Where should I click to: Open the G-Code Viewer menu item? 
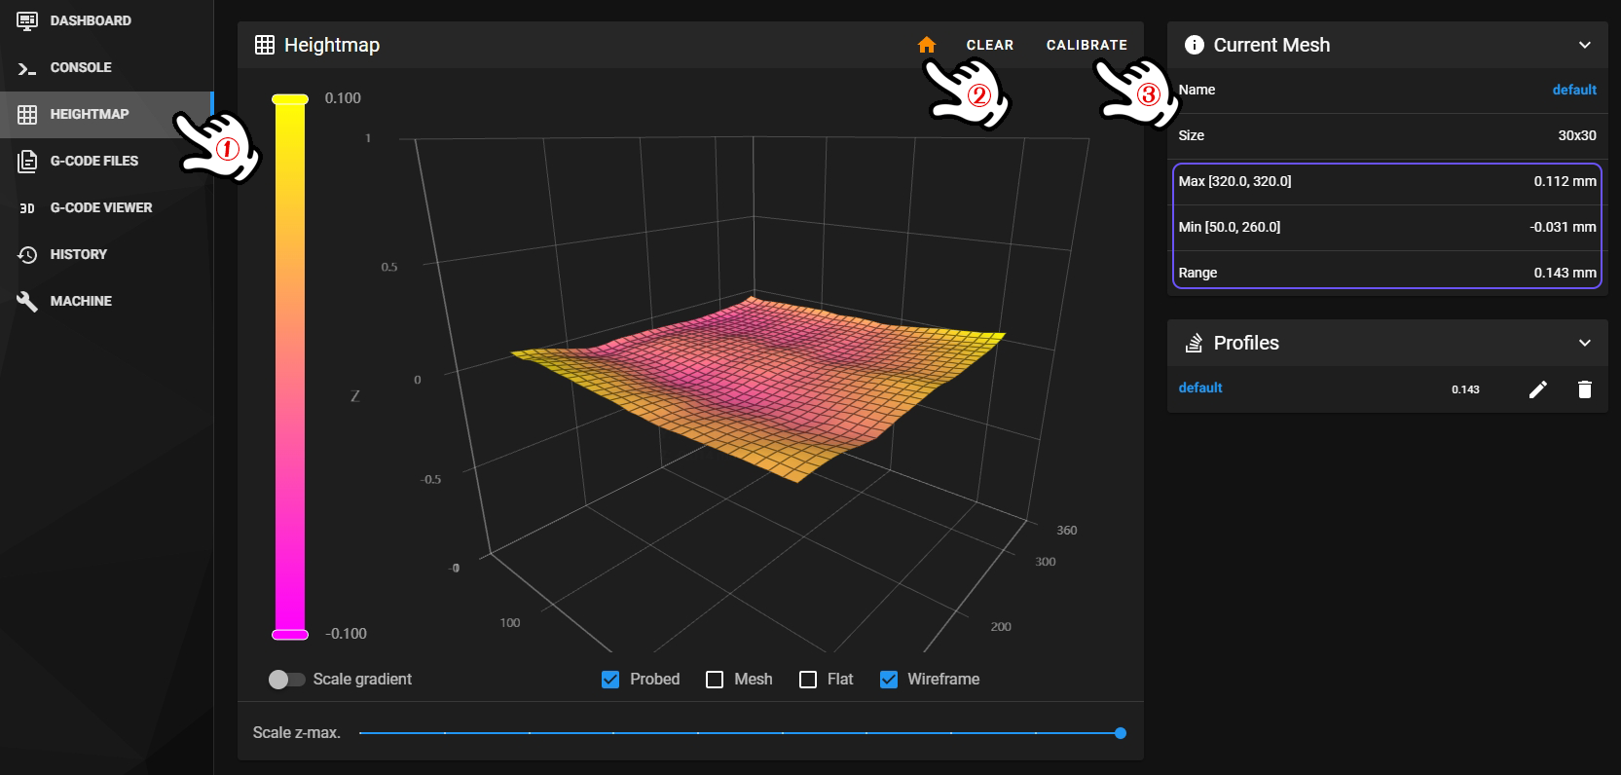click(100, 207)
